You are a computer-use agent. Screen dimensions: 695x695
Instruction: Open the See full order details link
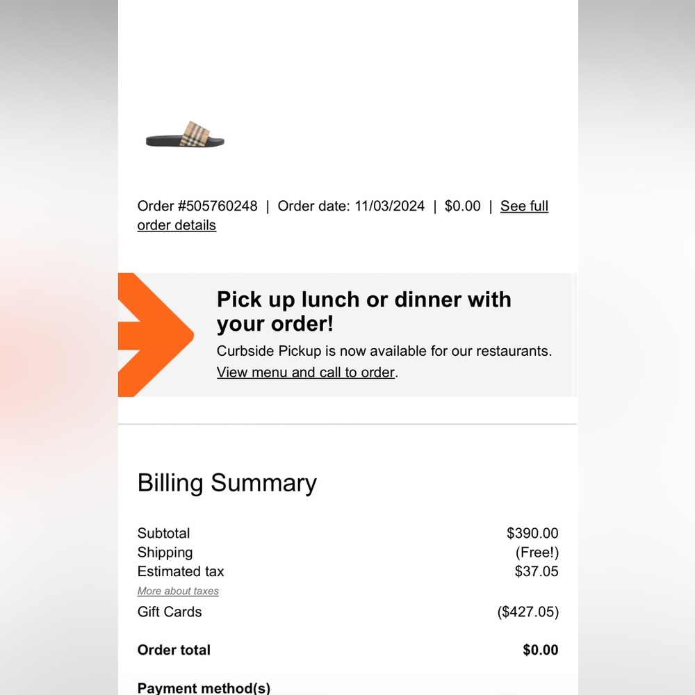coord(524,206)
